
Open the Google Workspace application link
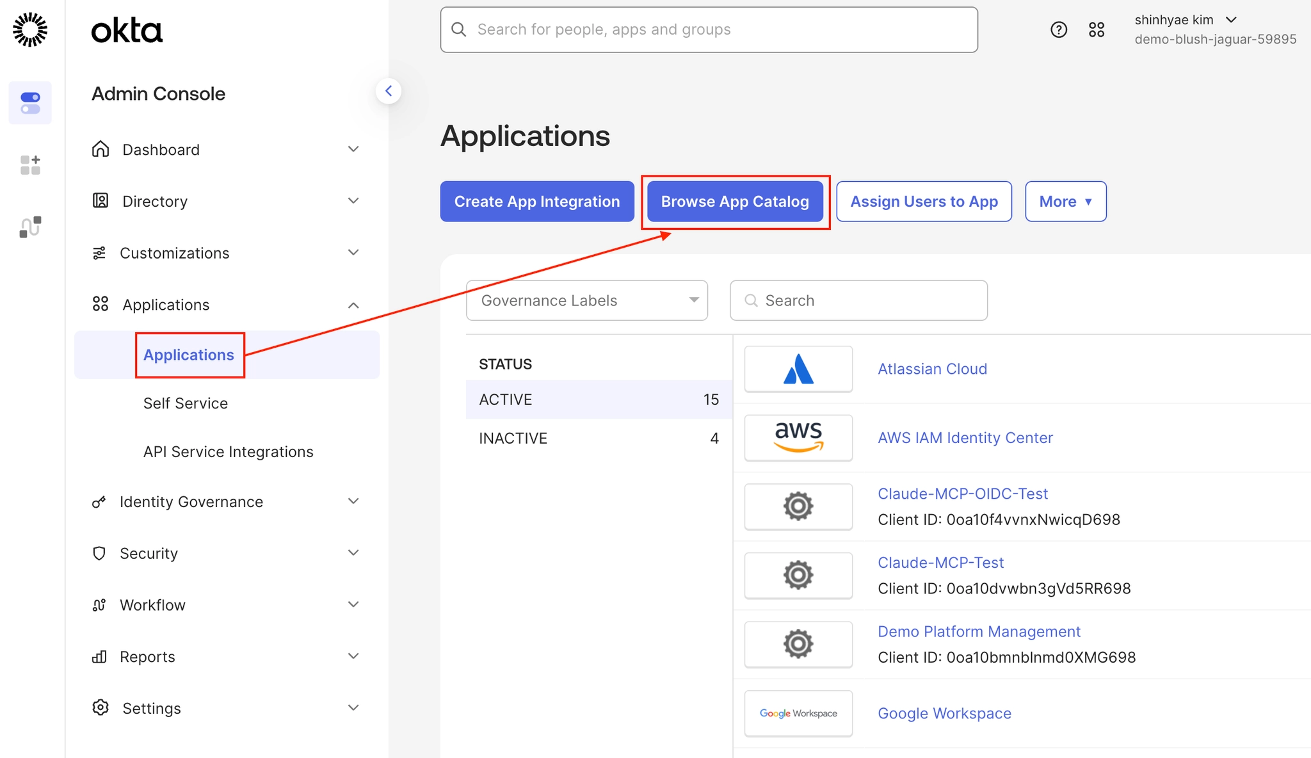[944, 713]
